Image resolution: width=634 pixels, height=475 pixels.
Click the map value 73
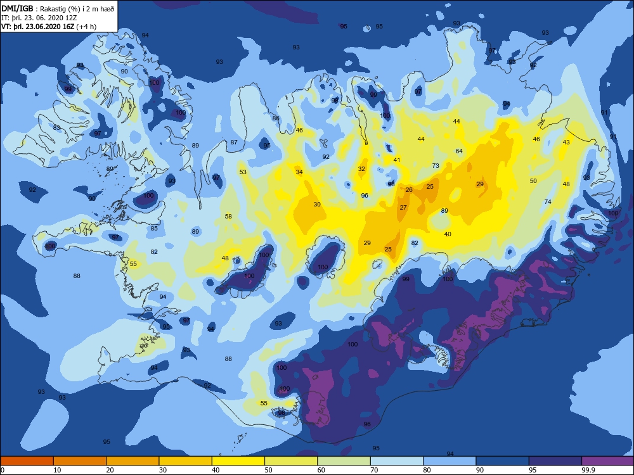click(436, 165)
